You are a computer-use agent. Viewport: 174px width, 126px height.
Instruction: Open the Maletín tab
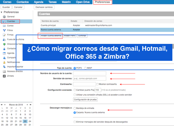pos(66,2)
